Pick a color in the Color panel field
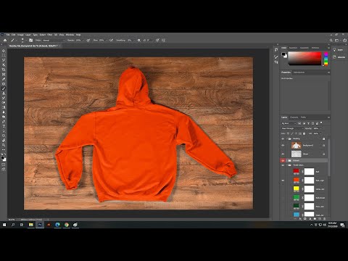Viewport: 348px width, 261px height. (x=304, y=59)
